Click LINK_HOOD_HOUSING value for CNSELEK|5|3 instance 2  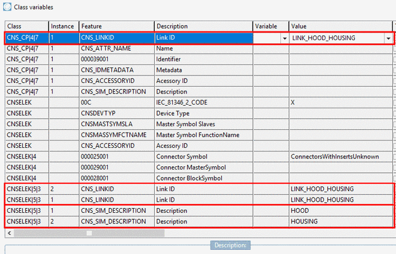(x=341, y=189)
